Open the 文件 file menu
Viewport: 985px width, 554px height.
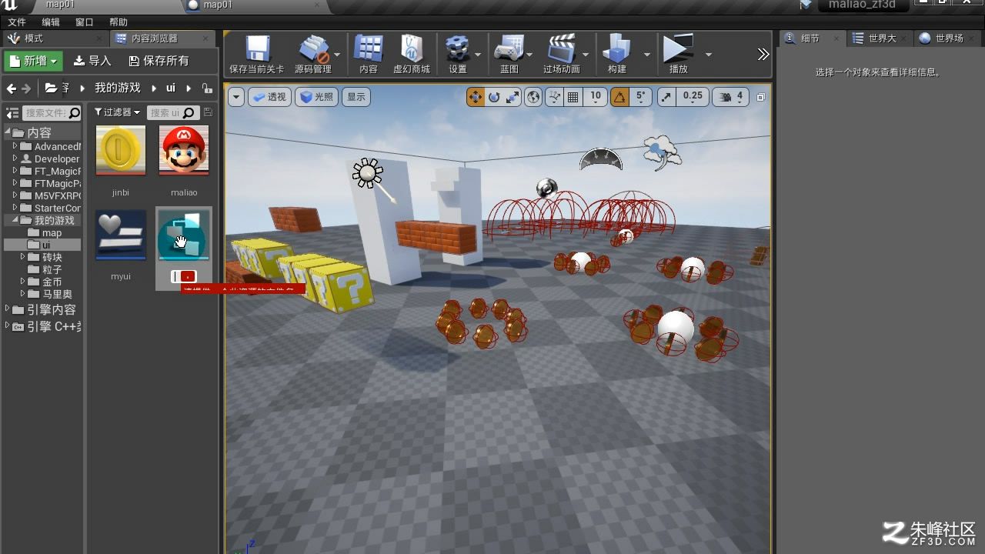pos(16,22)
